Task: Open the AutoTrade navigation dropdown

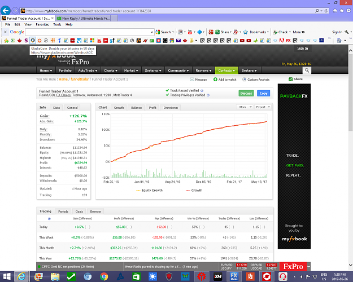Action: pos(88,70)
